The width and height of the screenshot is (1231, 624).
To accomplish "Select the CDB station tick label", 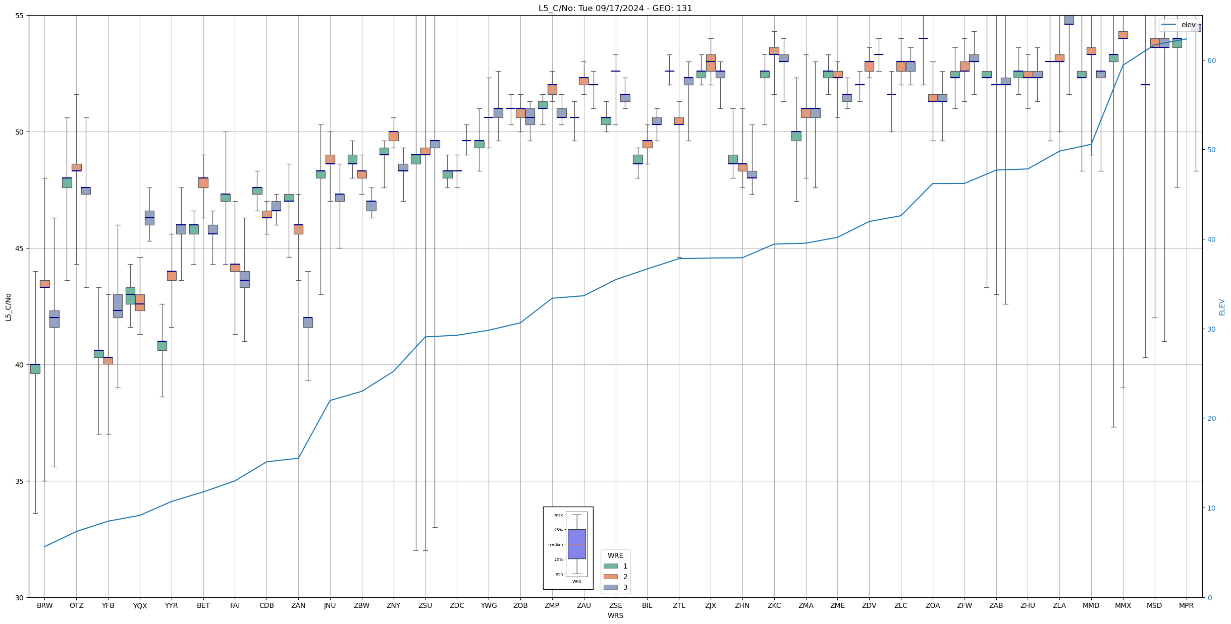I will click(x=266, y=605).
